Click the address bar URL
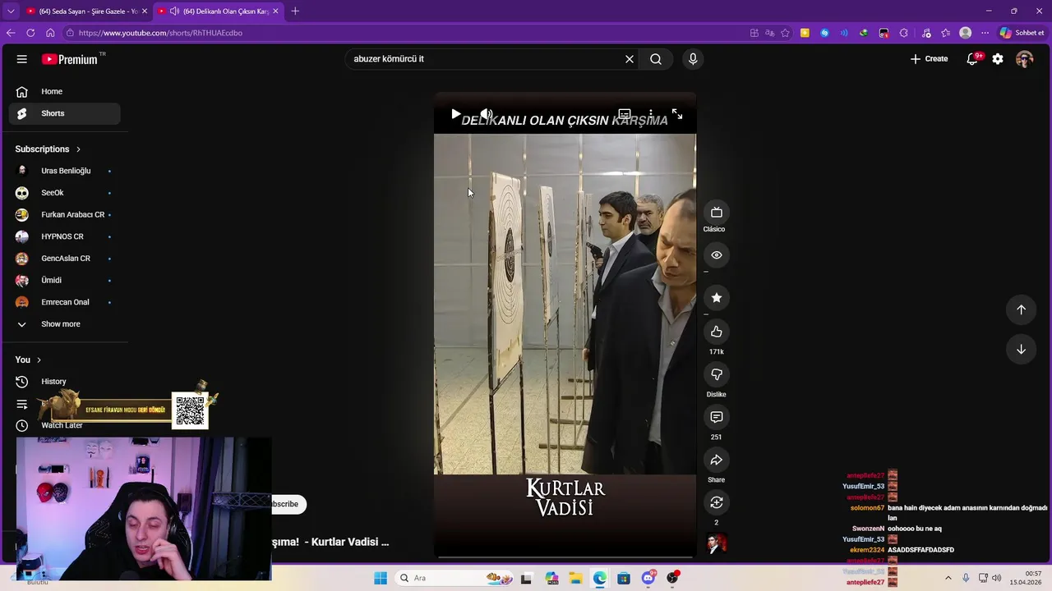This screenshot has height=591, width=1052. pyautogui.click(x=160, y=33)
